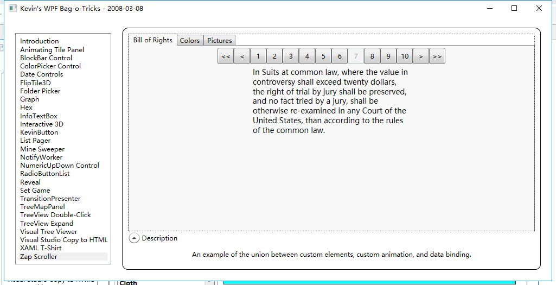
Task: Select RadioButtonList sample entry
Action: [45, 174]
